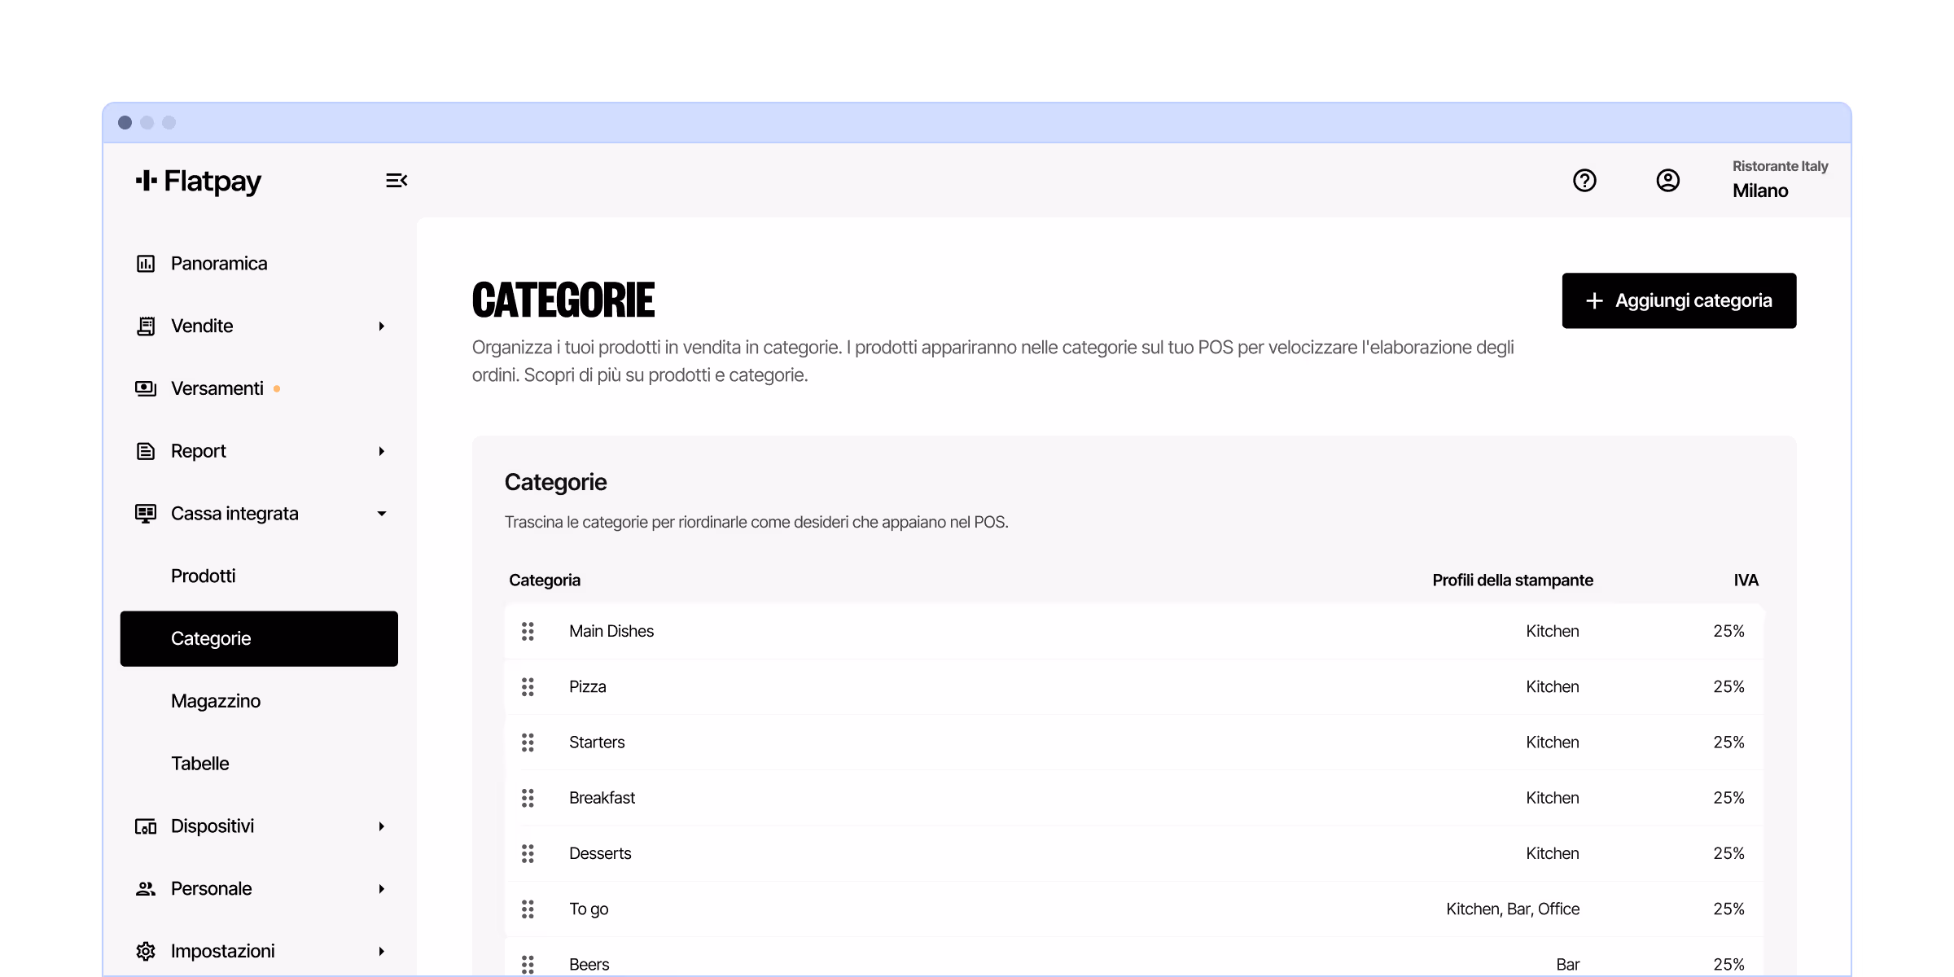Click the Versamenti payouts icon

pyautogui.click(x=146, y=388)
